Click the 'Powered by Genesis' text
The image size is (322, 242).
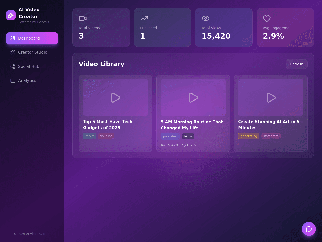[x=34, y=22]
